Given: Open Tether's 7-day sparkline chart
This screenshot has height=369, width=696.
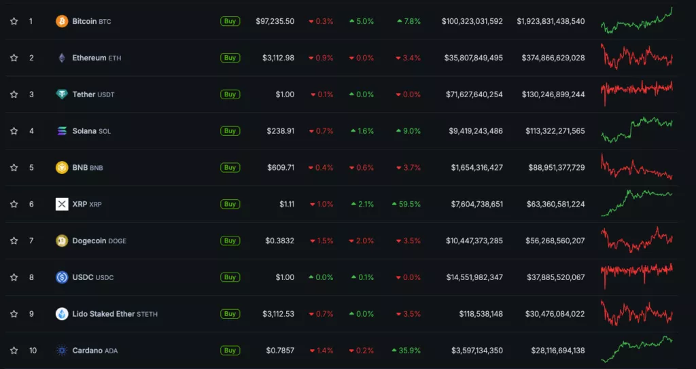Looking at the screenshot, I should click(636, 93).
